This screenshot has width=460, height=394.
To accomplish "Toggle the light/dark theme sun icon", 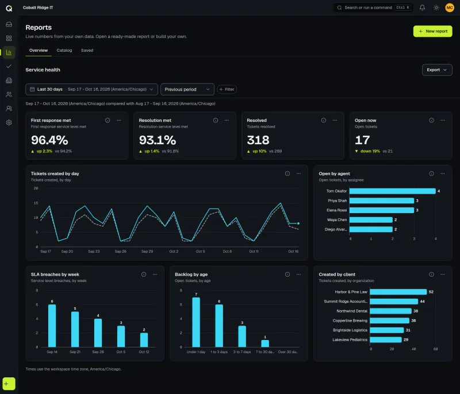I will (436, 7).
